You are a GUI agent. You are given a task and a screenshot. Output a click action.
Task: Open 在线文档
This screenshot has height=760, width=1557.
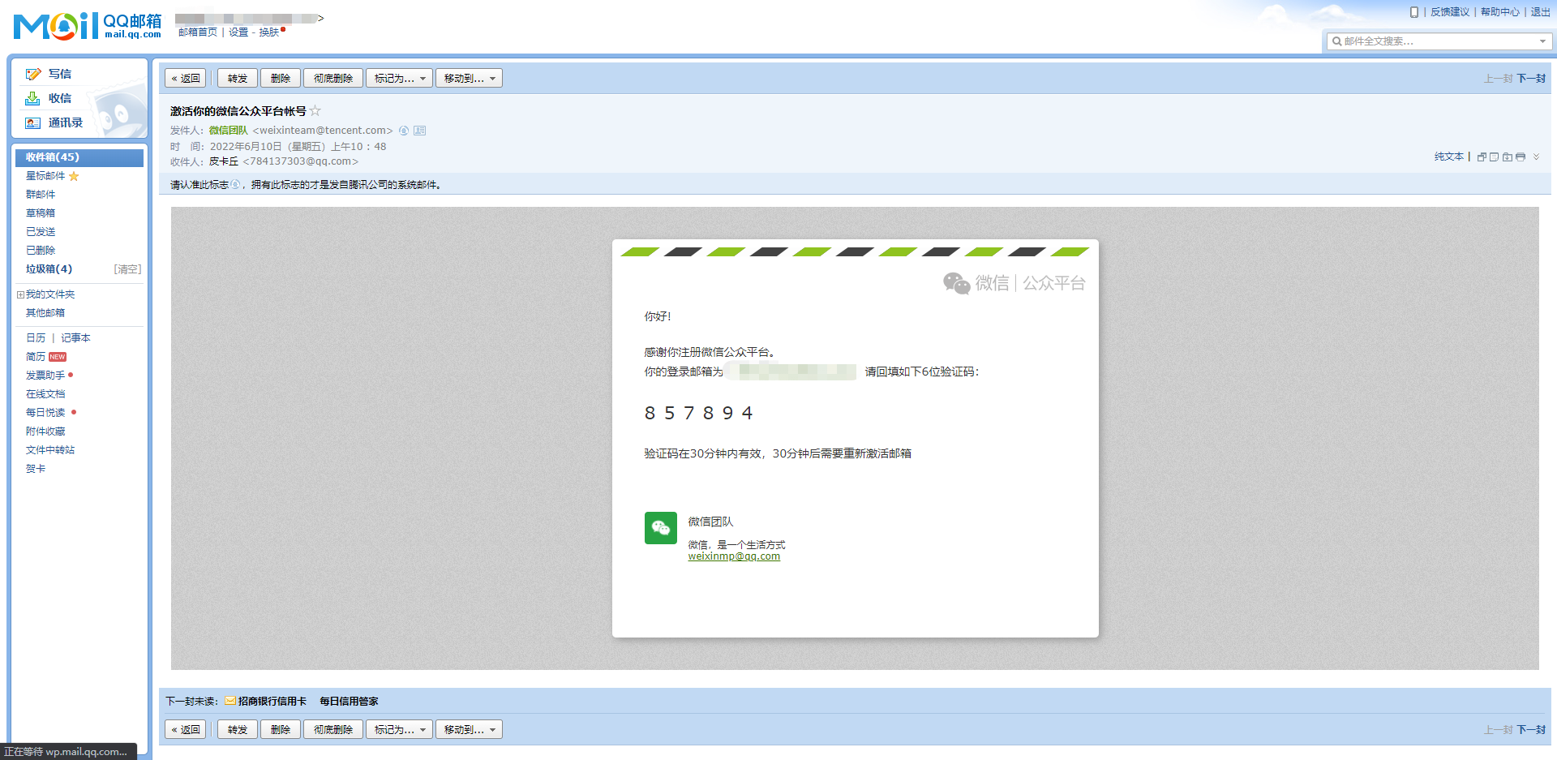(45, 394)
